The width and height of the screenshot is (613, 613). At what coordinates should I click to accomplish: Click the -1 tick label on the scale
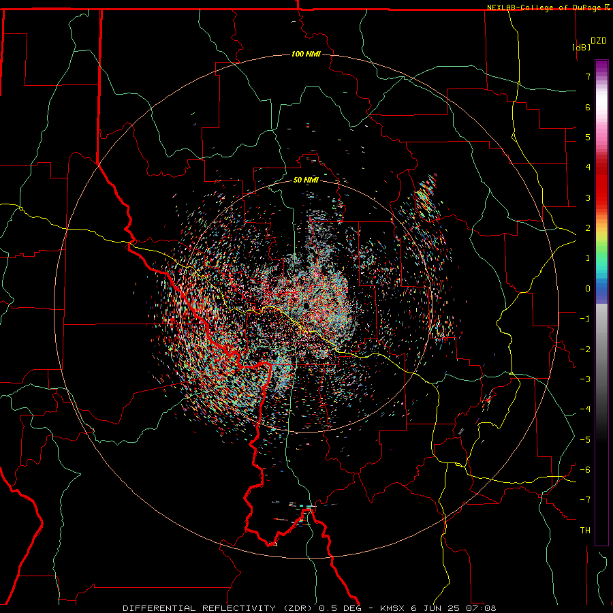(x=585, y=319)
